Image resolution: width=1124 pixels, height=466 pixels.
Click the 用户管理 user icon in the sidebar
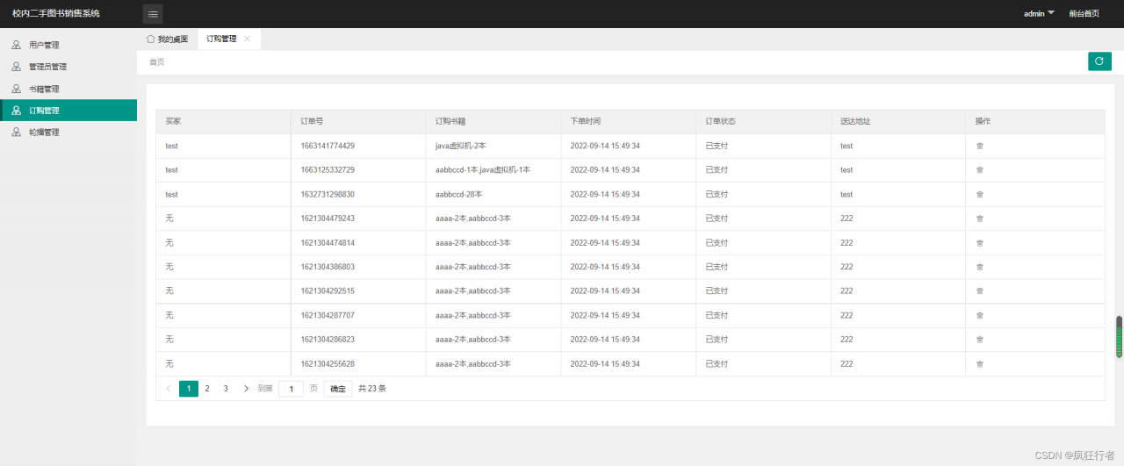pyautogui.click(x=16, y=45)
